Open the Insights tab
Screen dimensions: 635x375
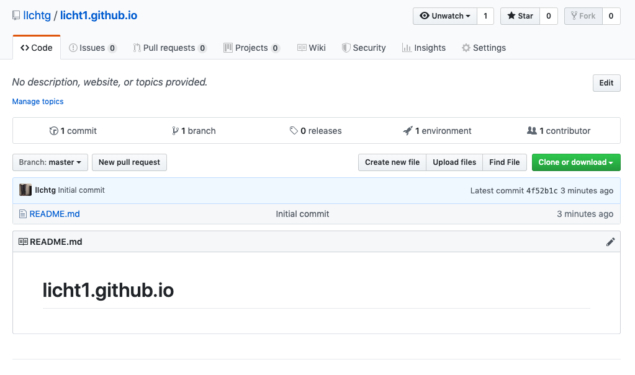click(423, 48)
